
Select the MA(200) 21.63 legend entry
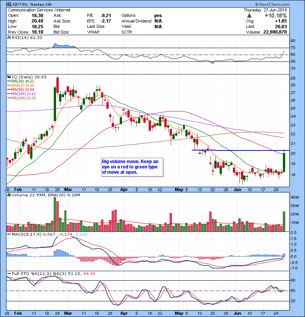21,94
